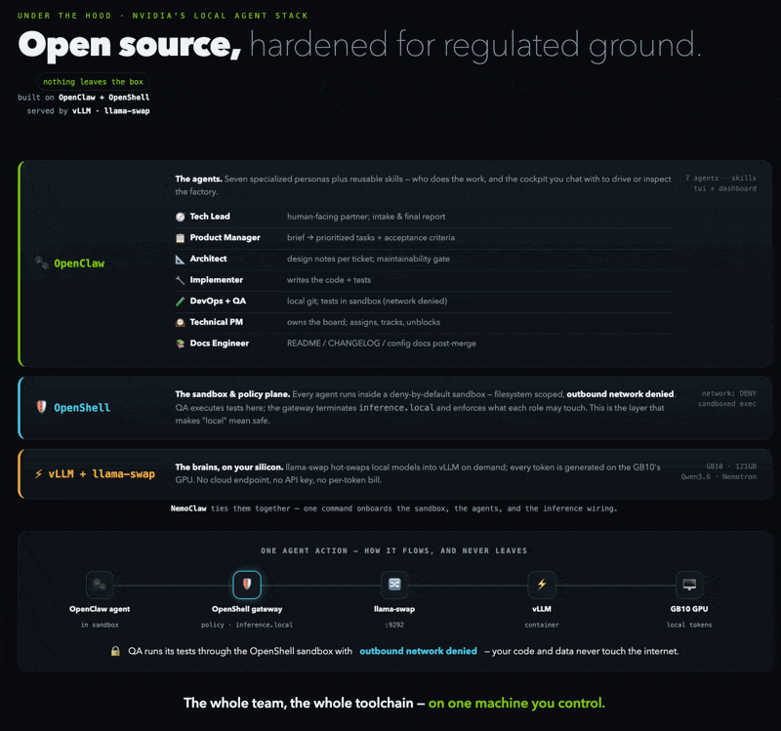
Task: Click the Architect triangle ruler icon
Action: (181, 259)
